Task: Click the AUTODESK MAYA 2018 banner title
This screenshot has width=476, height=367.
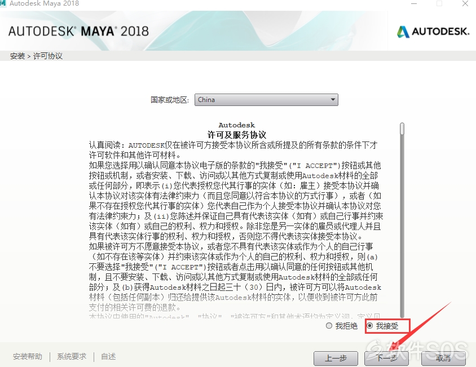Action: coord(78,31)
